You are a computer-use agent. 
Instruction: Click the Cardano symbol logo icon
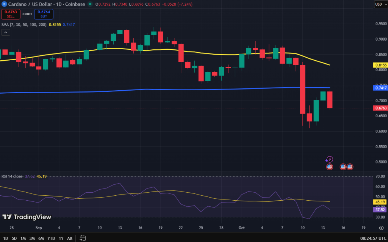(x=4, y=4)
